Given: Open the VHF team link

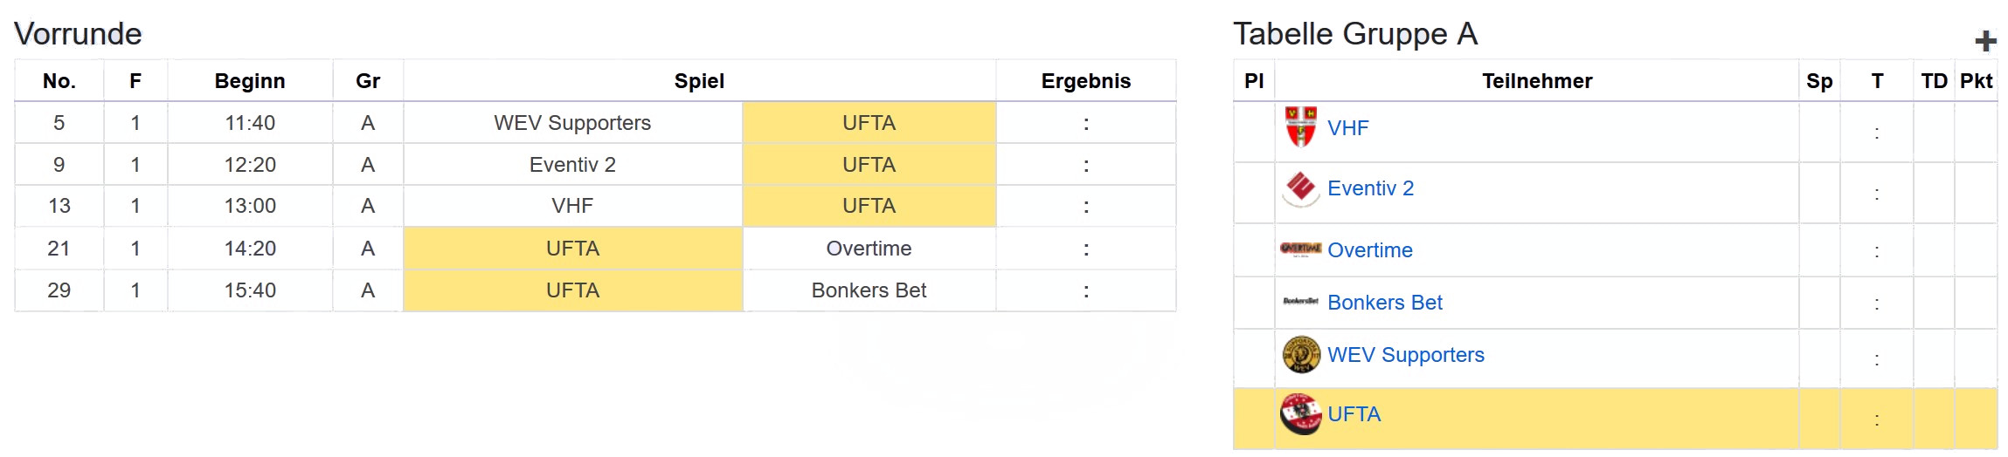Looking at the screenshot, I should coord(1347,128).
